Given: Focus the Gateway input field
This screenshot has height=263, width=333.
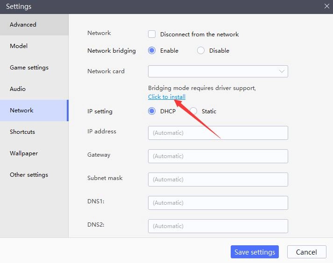Looking at the screenshot, I should pos(218,156).
